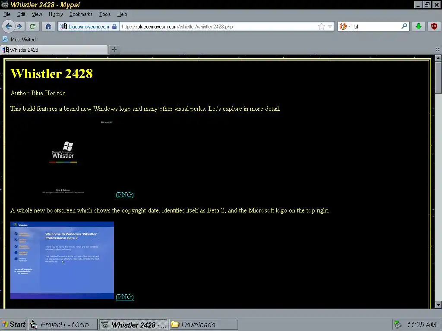
Task: Click the padlock security icon
Action: 114,26
